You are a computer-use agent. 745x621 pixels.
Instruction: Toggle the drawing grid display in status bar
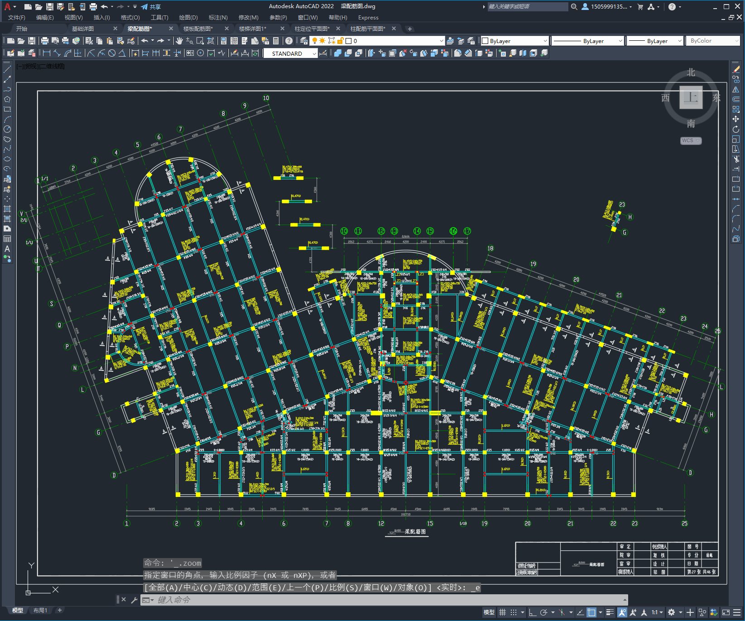point(502,612)
